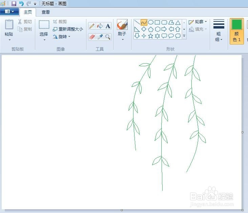Select the Color picker eyedropper tool

[x=100, y=37]
